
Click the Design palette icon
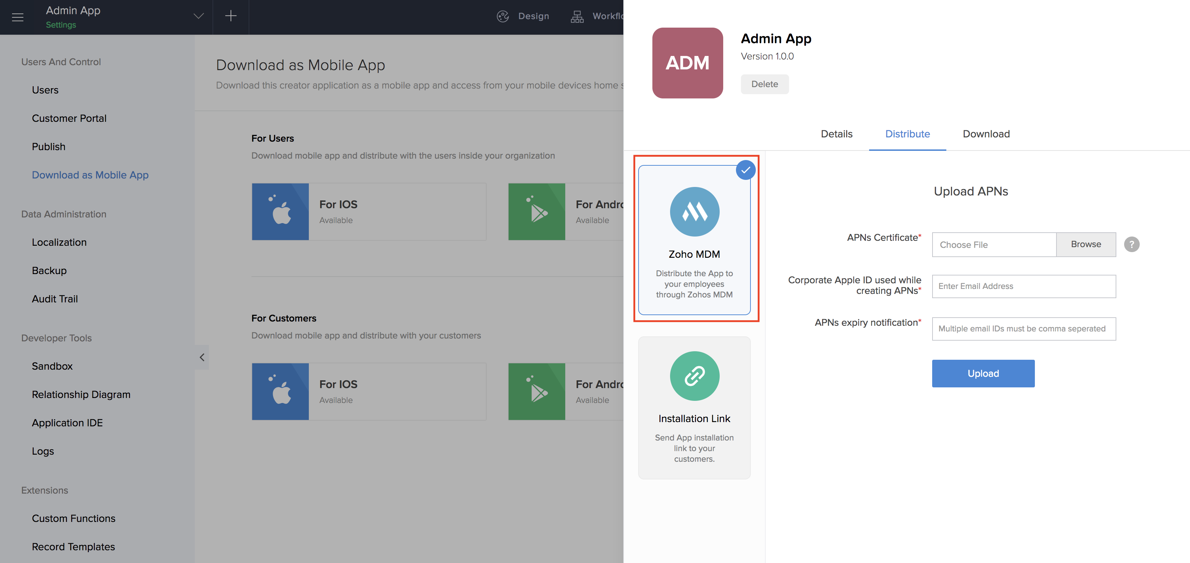coord(503,16)
